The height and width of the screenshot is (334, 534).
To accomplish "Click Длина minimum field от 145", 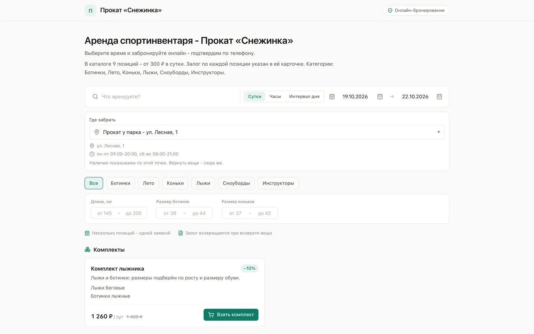I will 105,213.
